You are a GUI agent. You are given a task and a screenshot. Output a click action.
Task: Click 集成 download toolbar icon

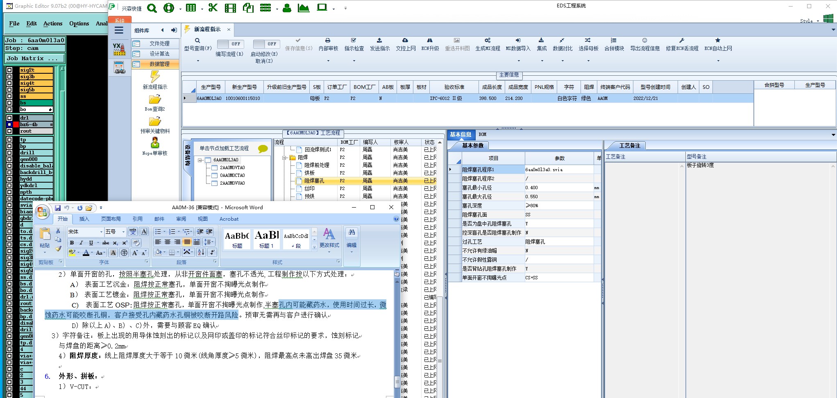click(x=541, y=41)
